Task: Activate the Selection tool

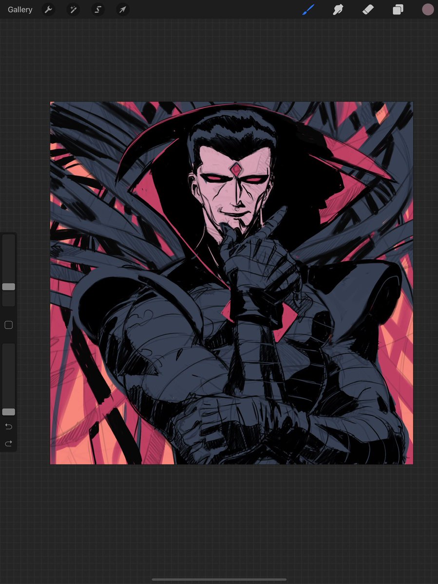Action: (97, 9)
